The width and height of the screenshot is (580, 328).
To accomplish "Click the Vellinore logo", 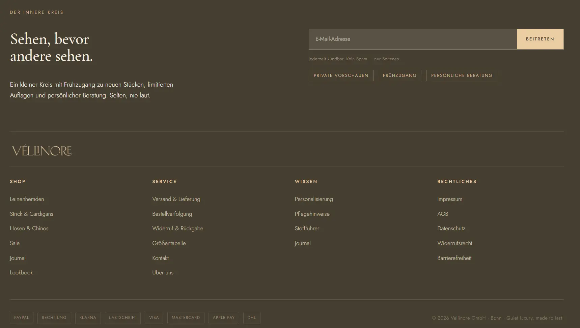I will [x=42, y=151].
